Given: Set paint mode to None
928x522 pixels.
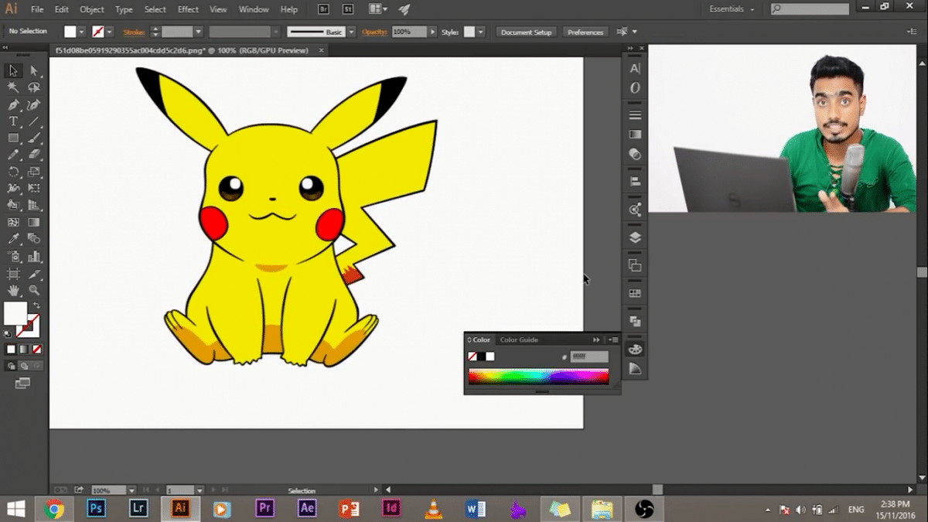Looking at the screenshot, I should (x=36, y=350).
